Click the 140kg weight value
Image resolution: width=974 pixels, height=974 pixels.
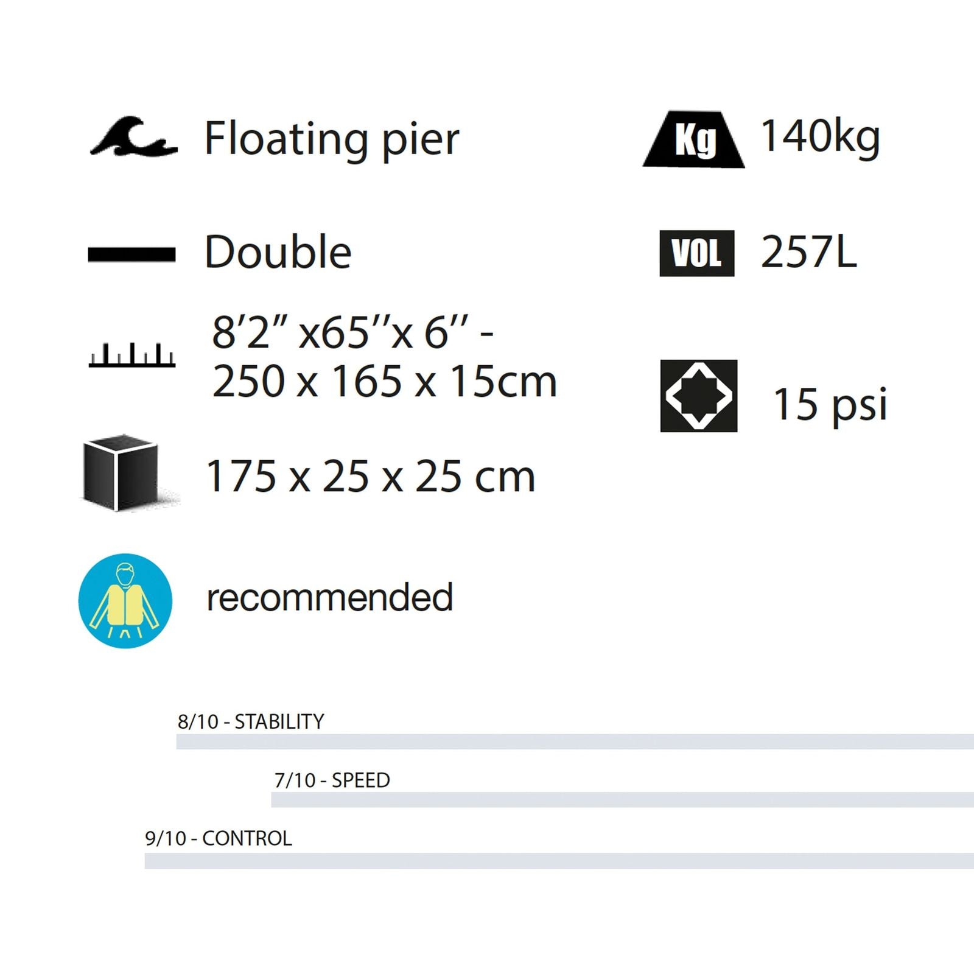point(820,136)
